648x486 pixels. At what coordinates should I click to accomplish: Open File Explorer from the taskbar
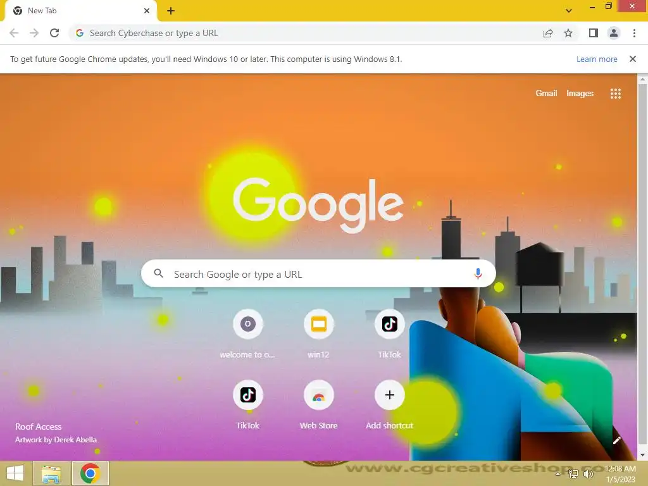coord(51,473)
